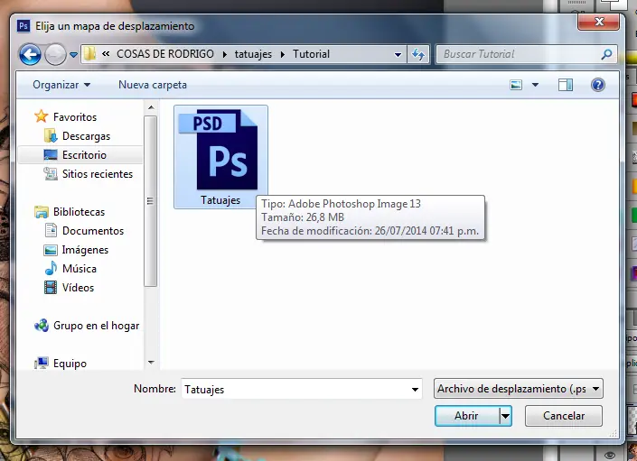
Task: Click the double chevron in address bar
Action: 106,53
